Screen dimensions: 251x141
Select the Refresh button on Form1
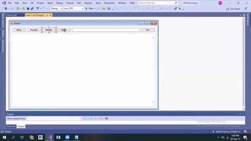[49, 30]
